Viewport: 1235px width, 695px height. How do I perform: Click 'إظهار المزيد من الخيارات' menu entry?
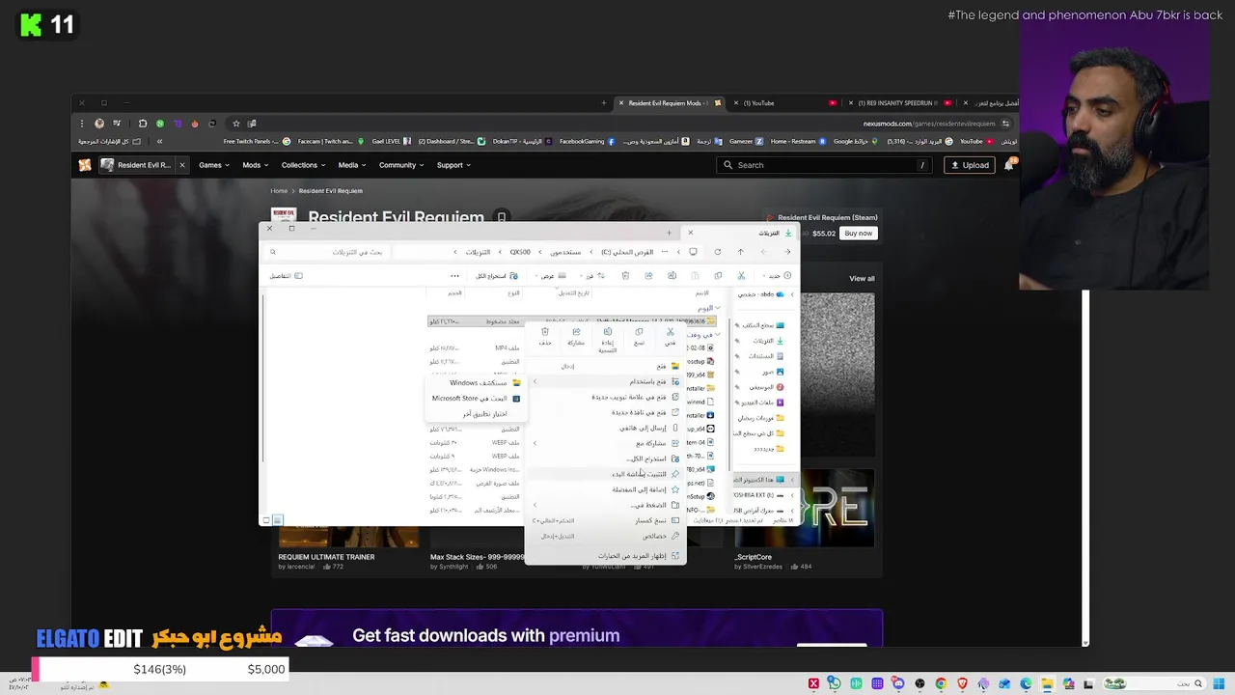606,556
